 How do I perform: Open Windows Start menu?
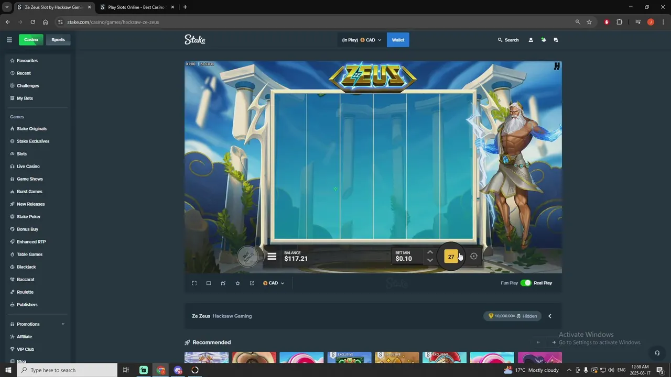pos(8,370)
